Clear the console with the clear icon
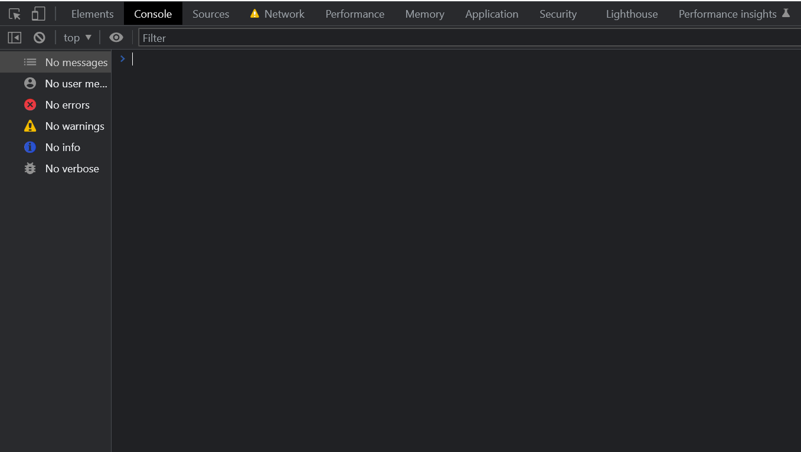The image size is (801, 452). coord(40,38)
